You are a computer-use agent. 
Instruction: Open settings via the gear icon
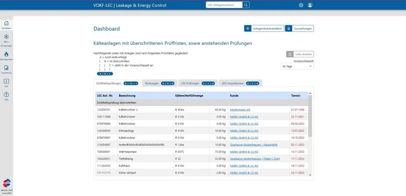pos(301,5)
